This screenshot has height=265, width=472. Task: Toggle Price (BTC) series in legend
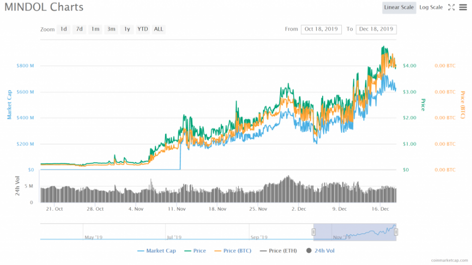tap(233, 250)
